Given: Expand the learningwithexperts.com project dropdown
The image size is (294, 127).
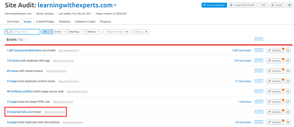Looking at the screenshot, I should [115, 6].
